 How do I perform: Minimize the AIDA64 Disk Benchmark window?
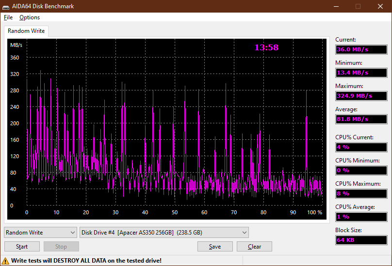pyautogui.click(x=336, y=6)
